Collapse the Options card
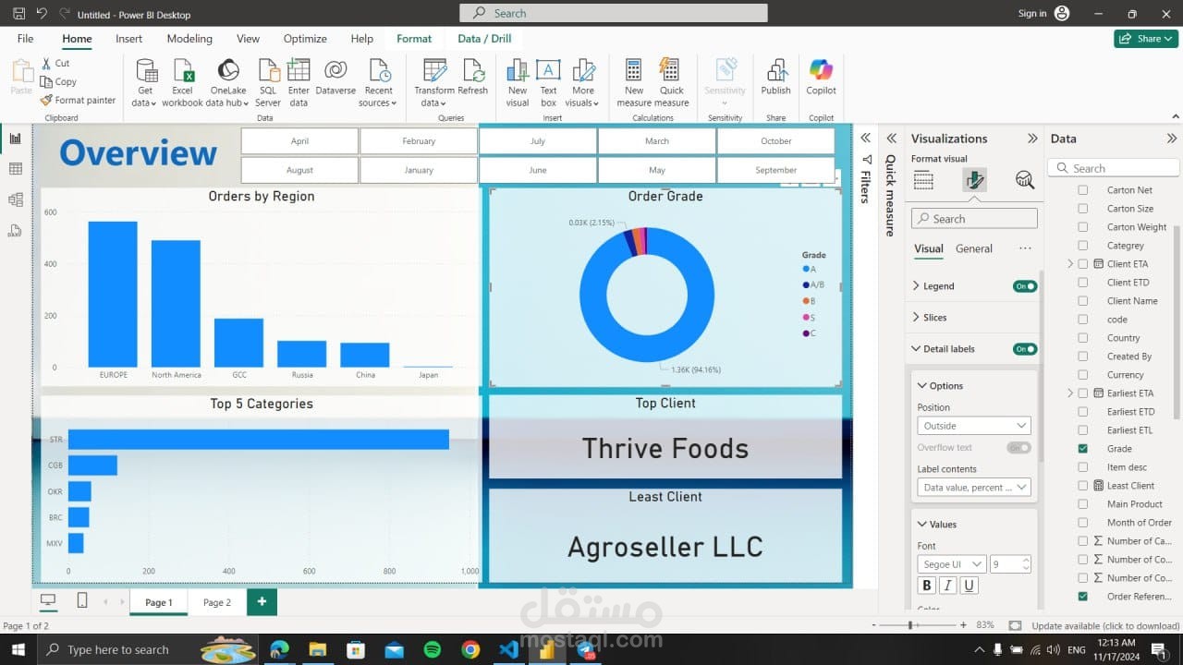Screen dimensions: 1183x665 tap(921, 386)
